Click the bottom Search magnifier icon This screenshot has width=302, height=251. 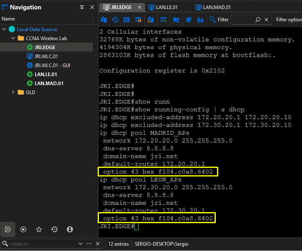5,244
